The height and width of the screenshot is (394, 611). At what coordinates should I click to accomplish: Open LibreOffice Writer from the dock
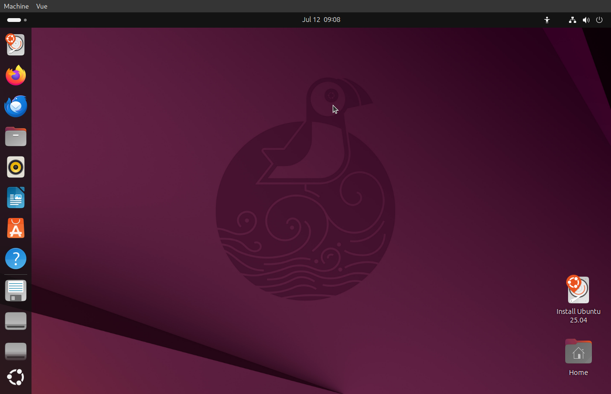coord(16,197)
